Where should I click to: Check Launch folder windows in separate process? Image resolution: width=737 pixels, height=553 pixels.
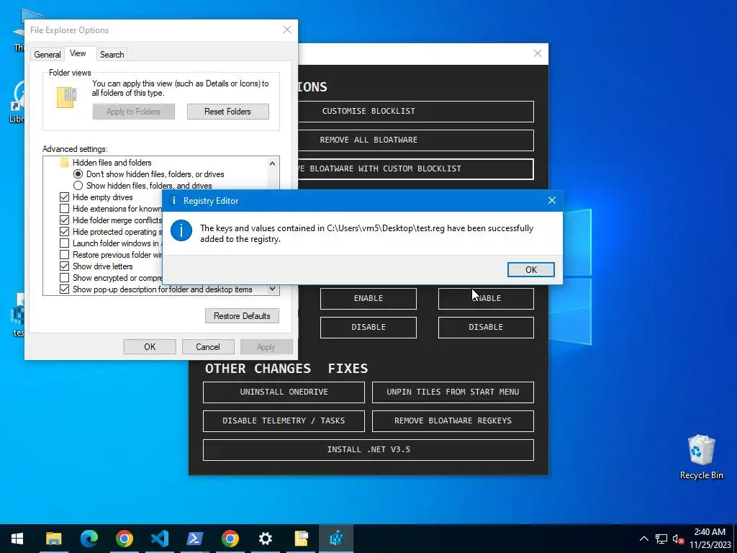[64, 243]
